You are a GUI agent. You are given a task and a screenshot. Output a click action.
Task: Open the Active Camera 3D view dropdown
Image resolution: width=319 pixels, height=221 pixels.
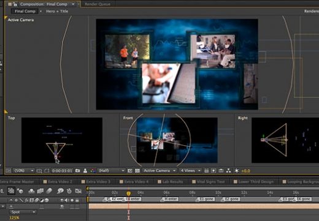pos(159,171)
